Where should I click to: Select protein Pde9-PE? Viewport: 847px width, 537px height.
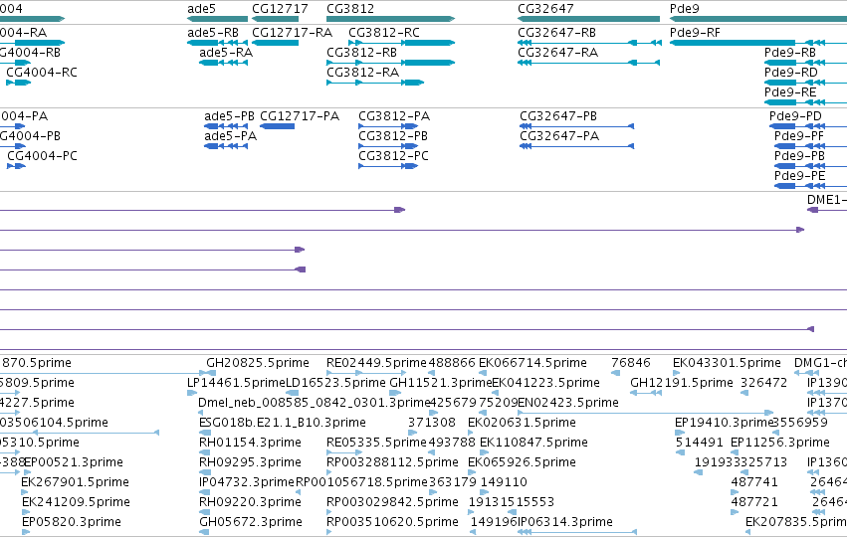810,186
